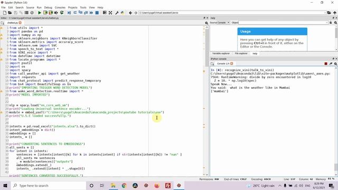This screenshot has width=338, height=190.
Task: Close the Console 1/A tab
Action: pos(232,63)
